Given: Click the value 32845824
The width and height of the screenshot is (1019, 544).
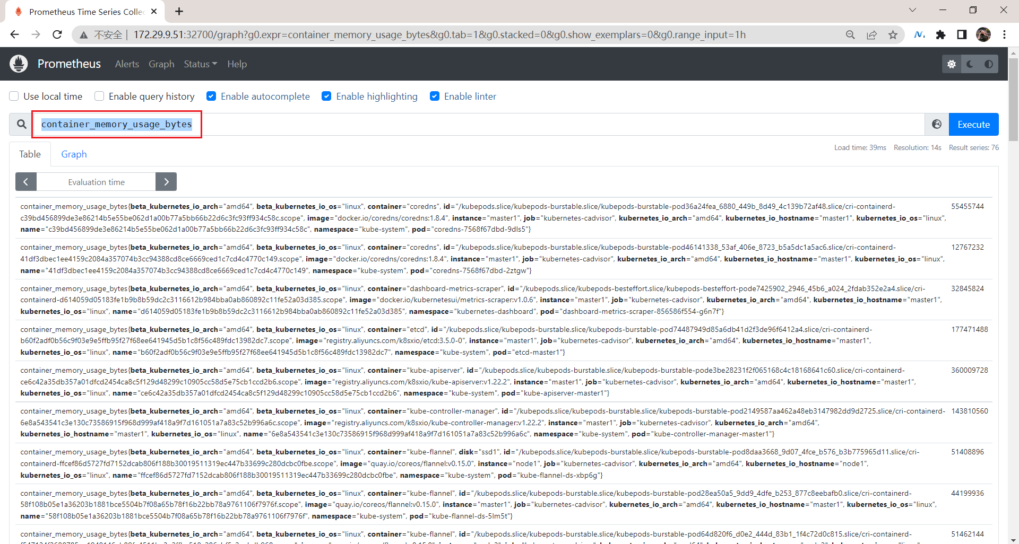Looking at the screenshot, I should (968, 288).
